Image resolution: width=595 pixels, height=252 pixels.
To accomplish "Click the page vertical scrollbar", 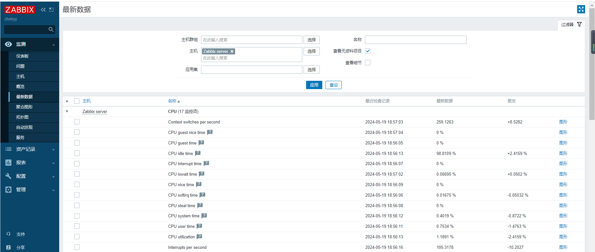I will 592,64.
